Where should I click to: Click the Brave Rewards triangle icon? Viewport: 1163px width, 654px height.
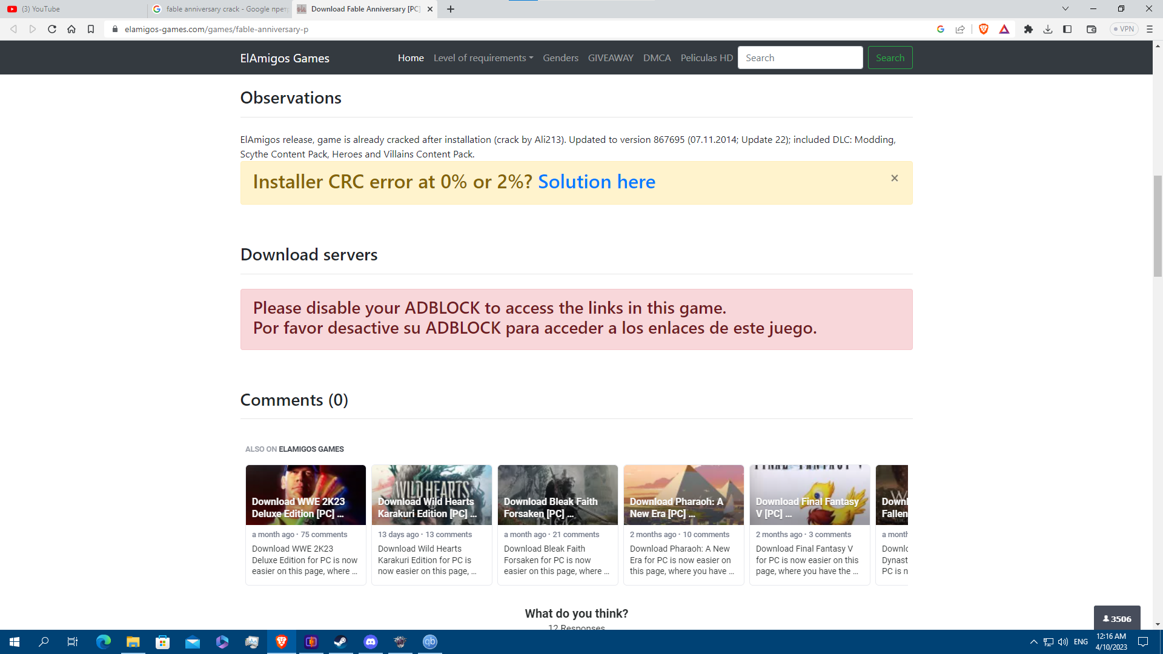coord(1004,28)
